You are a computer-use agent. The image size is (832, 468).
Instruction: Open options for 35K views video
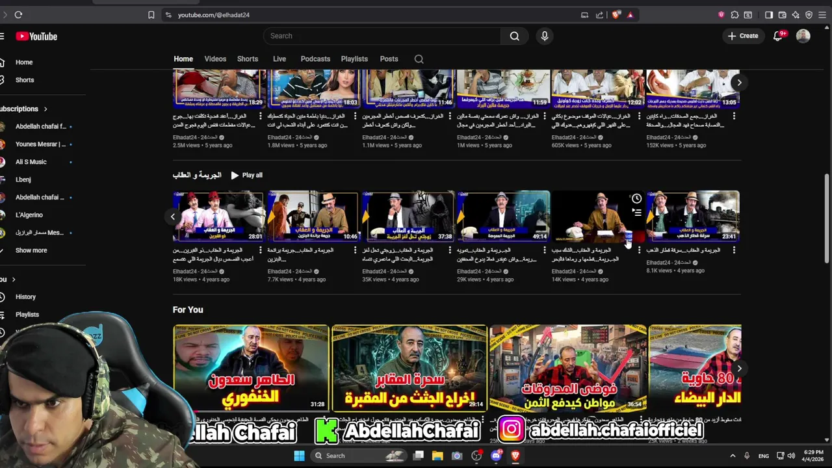(450, 250)
